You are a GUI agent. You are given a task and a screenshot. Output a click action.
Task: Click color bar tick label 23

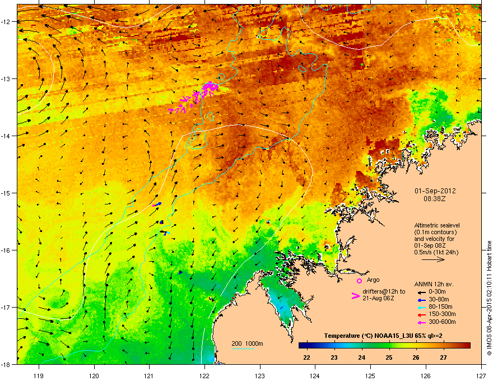coord(334,357)
